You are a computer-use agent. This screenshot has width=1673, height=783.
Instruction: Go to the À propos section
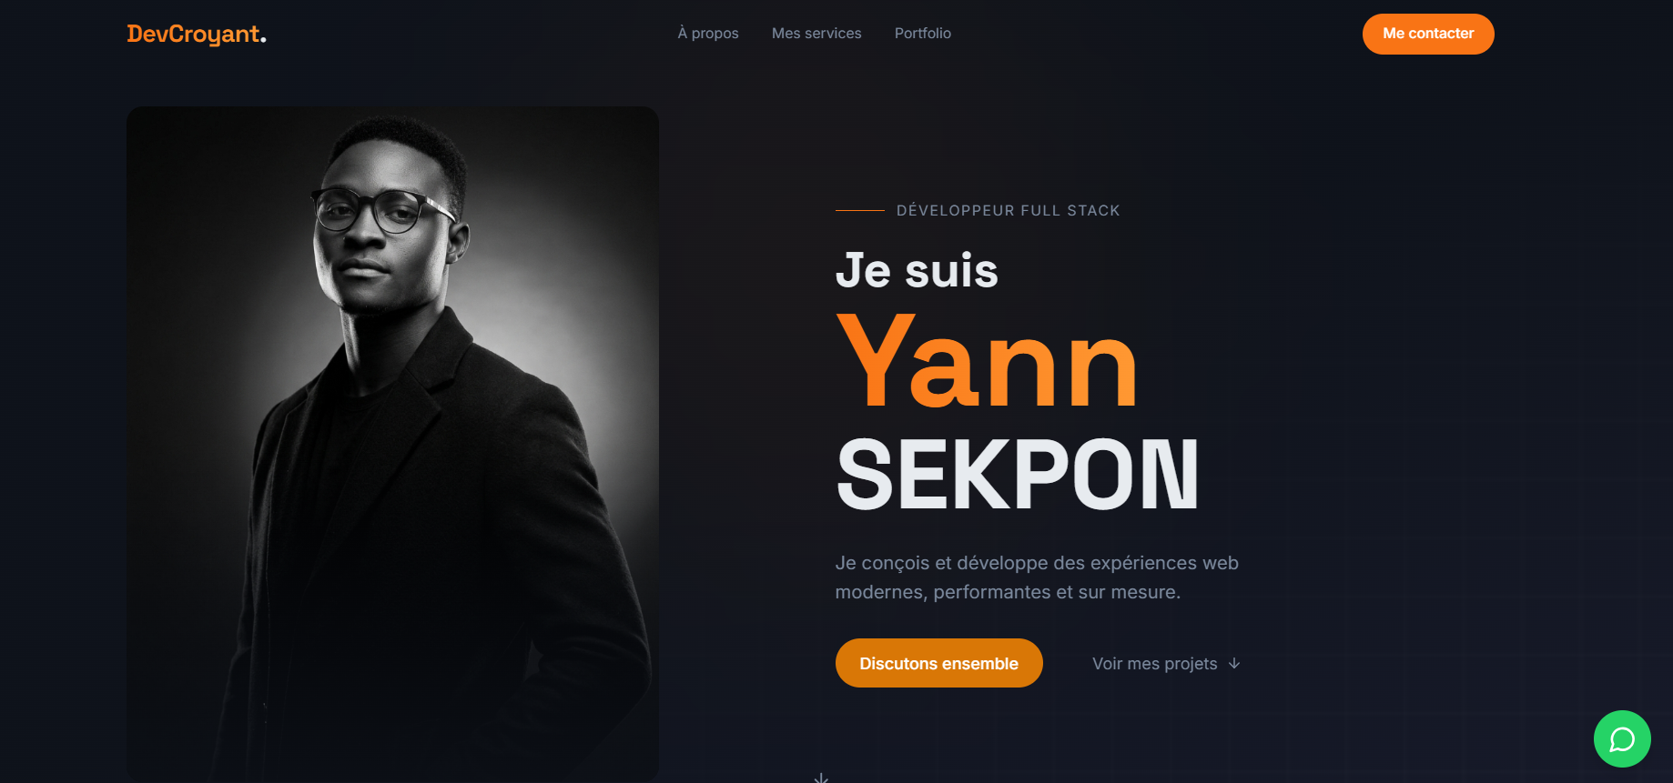(x=708, y=34)
